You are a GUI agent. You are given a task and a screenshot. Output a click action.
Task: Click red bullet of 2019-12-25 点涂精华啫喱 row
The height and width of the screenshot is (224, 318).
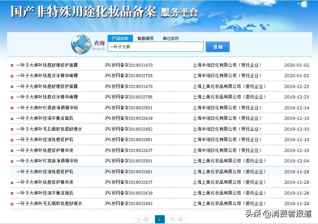[12, 97]
